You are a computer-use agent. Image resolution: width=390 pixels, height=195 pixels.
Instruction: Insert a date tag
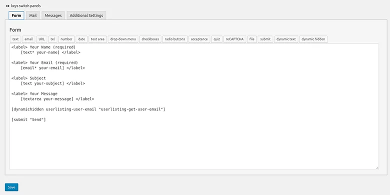pos(81,39)
